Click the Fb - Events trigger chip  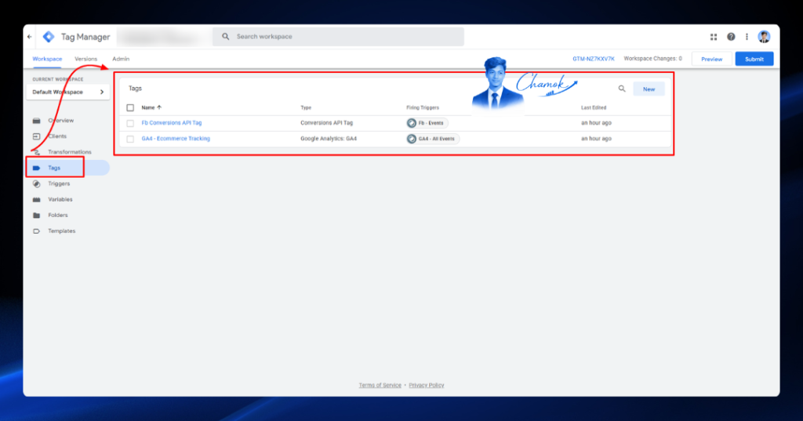click(427, 123)
